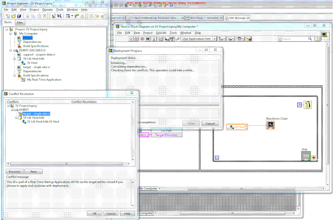This screenshot has height=220, width=333.
Task: Open filter view dropdown arrow in Project Explorer toolbar
Action: 72,16
